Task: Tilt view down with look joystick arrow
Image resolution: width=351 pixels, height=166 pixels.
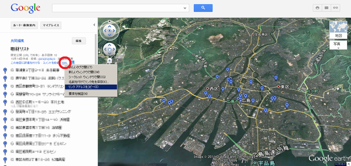Action: pos(110,35)
